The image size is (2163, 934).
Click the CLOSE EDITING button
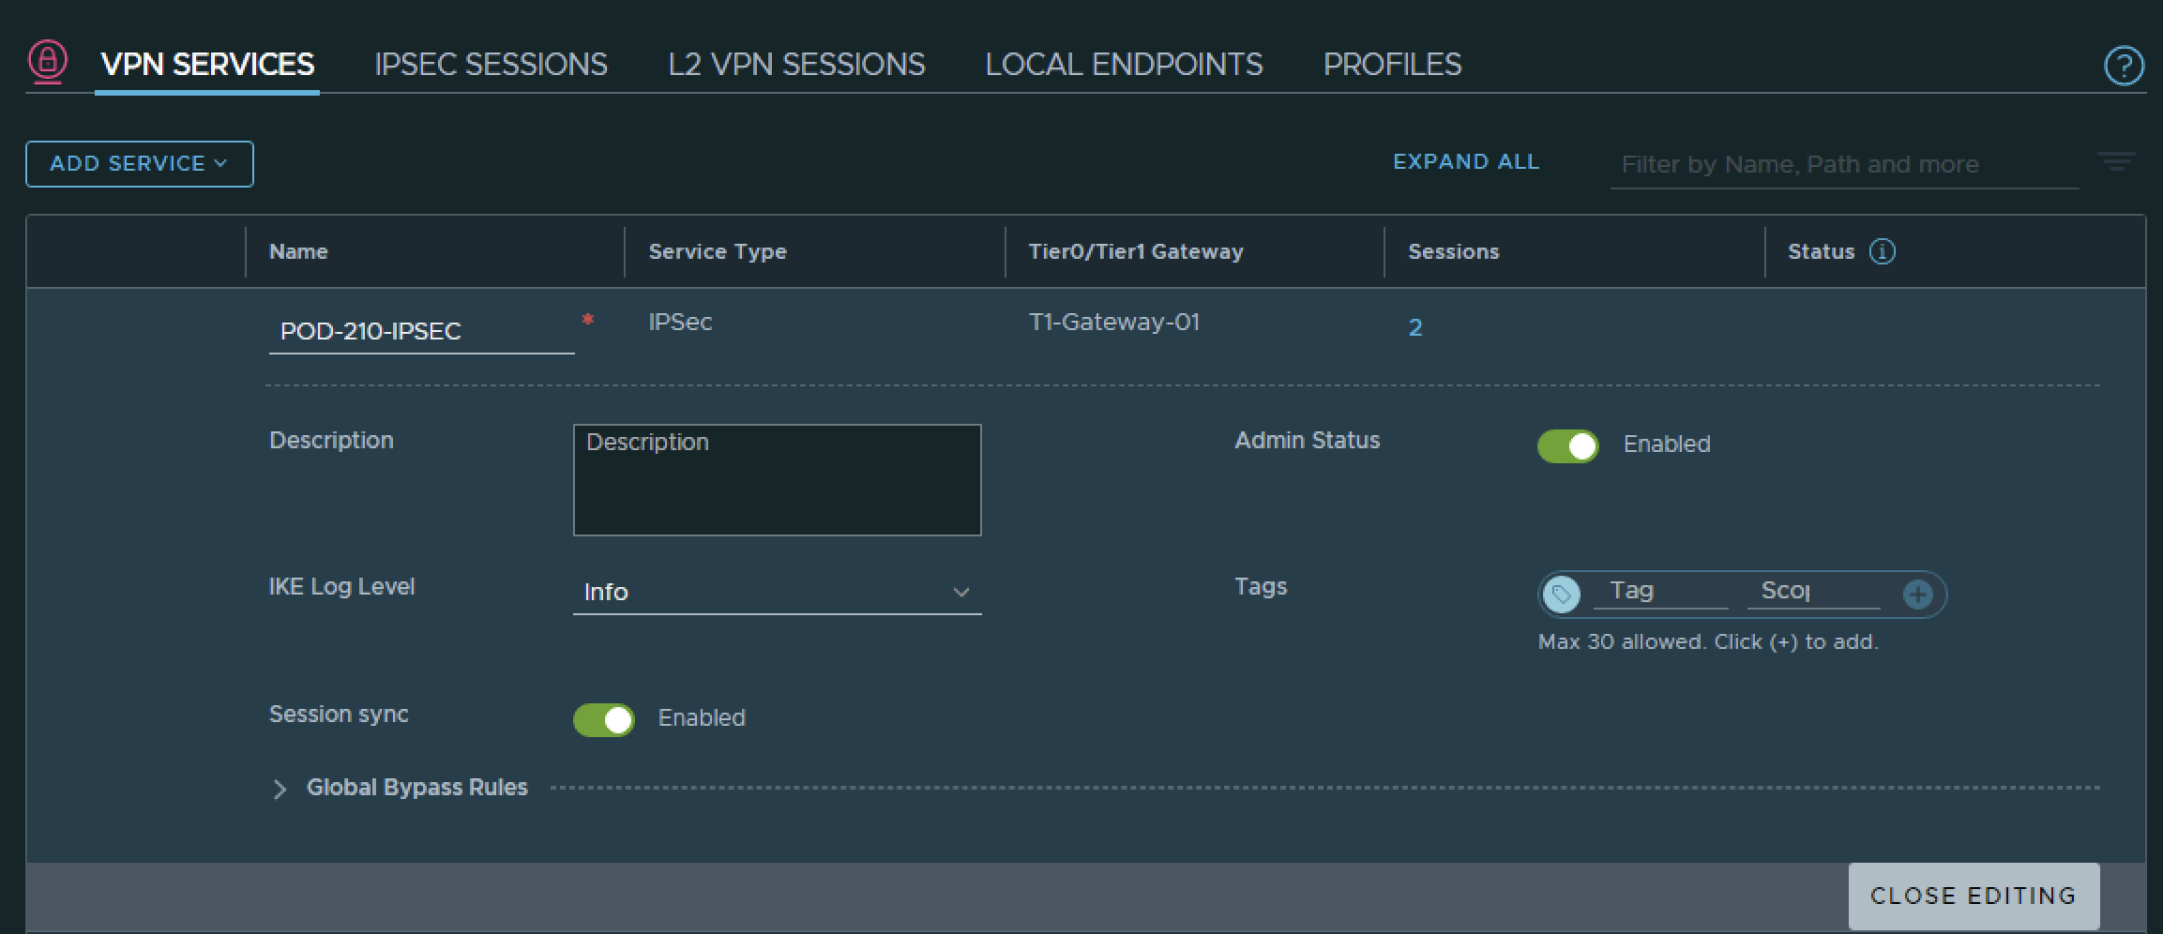tap(1973, 896)
